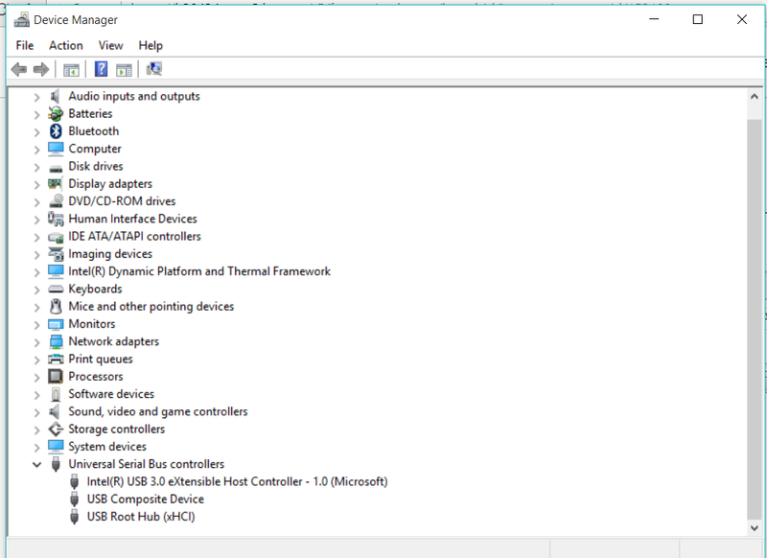Image resolution: width=767 pixels, height=558 pixels.
Task: Expand the System devices category
Action: click(36, 448)
